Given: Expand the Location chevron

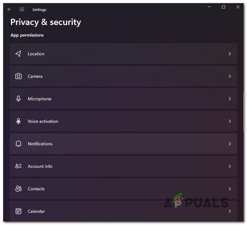Looking at the screenshot, I should [x=230, y=54].
